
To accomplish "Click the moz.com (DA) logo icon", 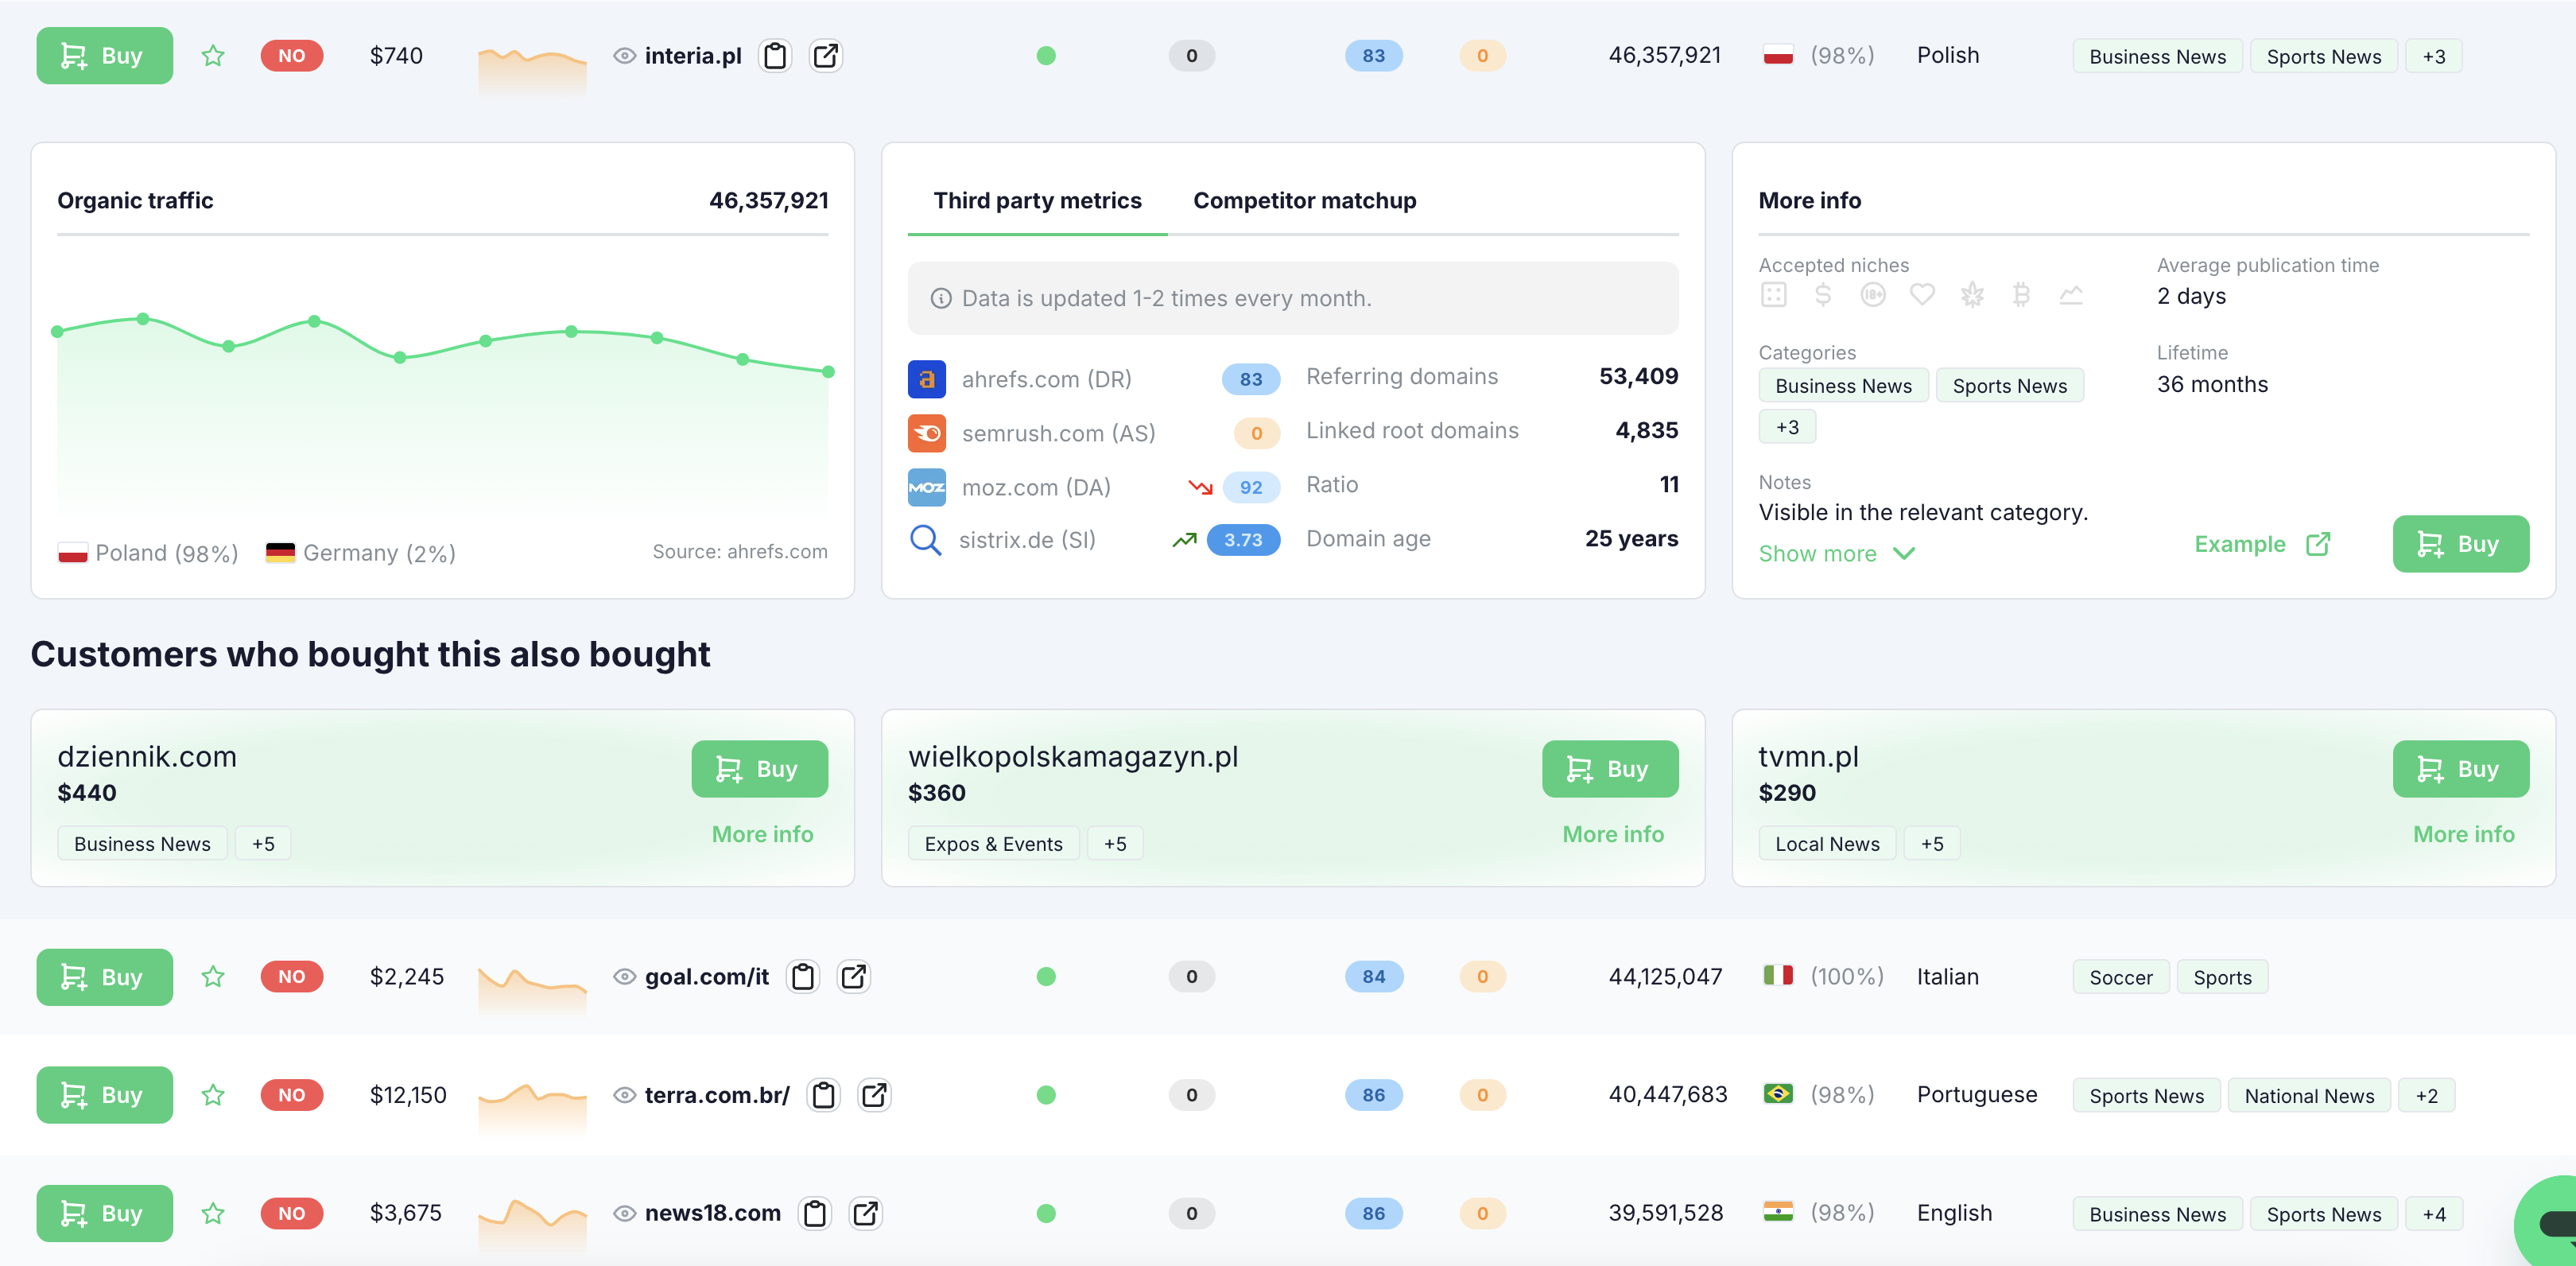I will (x=927, y=487).
